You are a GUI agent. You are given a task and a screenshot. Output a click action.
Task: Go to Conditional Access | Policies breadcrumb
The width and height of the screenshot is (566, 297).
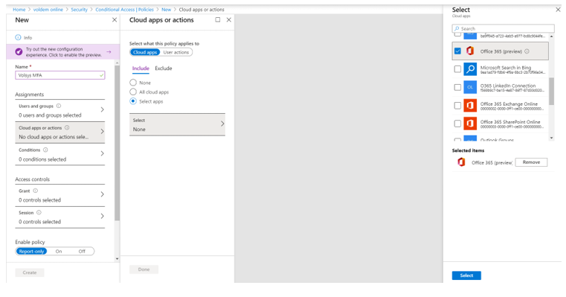[124, 10]
